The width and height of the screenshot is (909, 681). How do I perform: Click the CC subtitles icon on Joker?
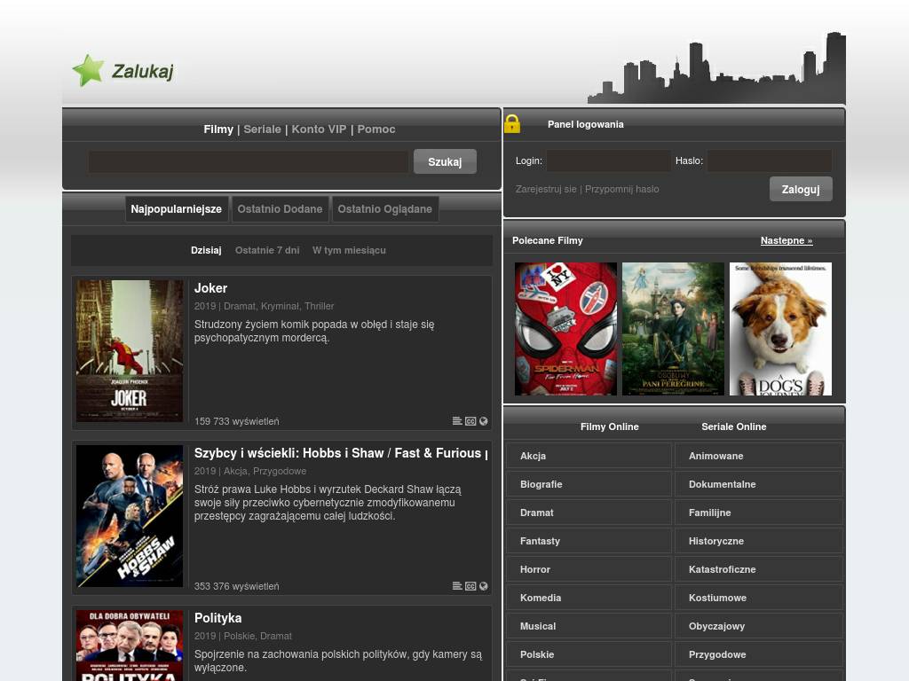[470, 421]
